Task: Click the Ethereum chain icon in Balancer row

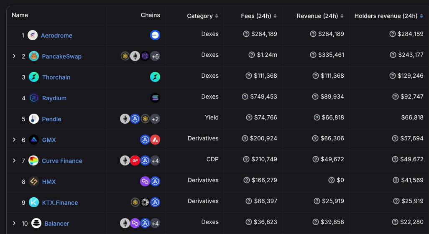Action: pos(125,223)
